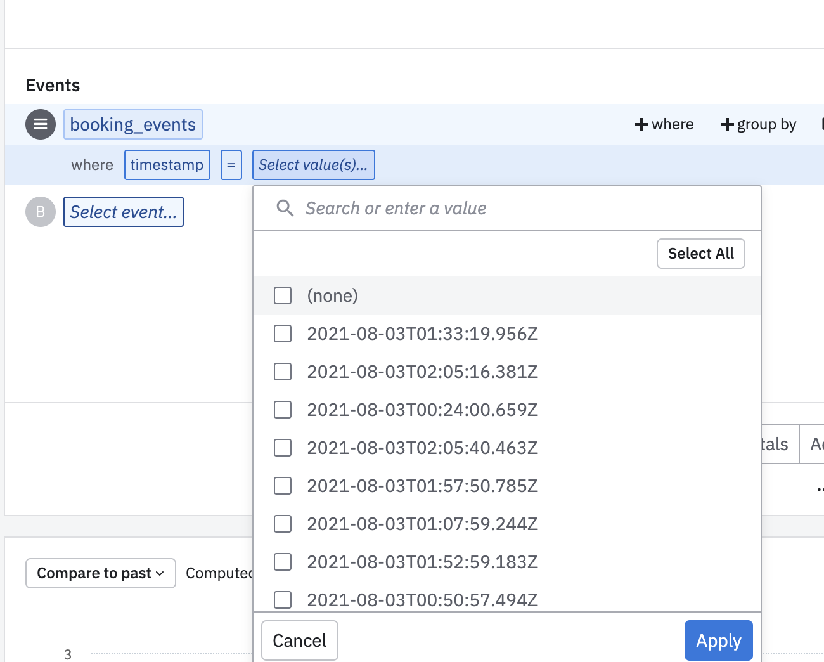This screenshot has height=662, width=824.
Task: Choose the 2021-08-03T00:24:00.659Z list entry
Action: [422, 410]
